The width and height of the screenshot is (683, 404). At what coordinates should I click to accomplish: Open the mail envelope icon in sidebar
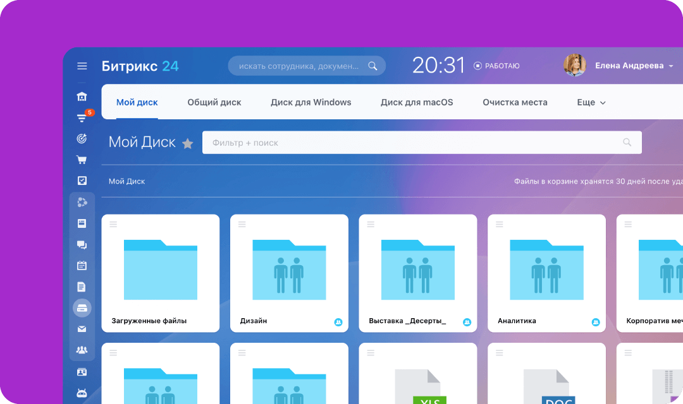pyautogui.click(x=82, y=330)
